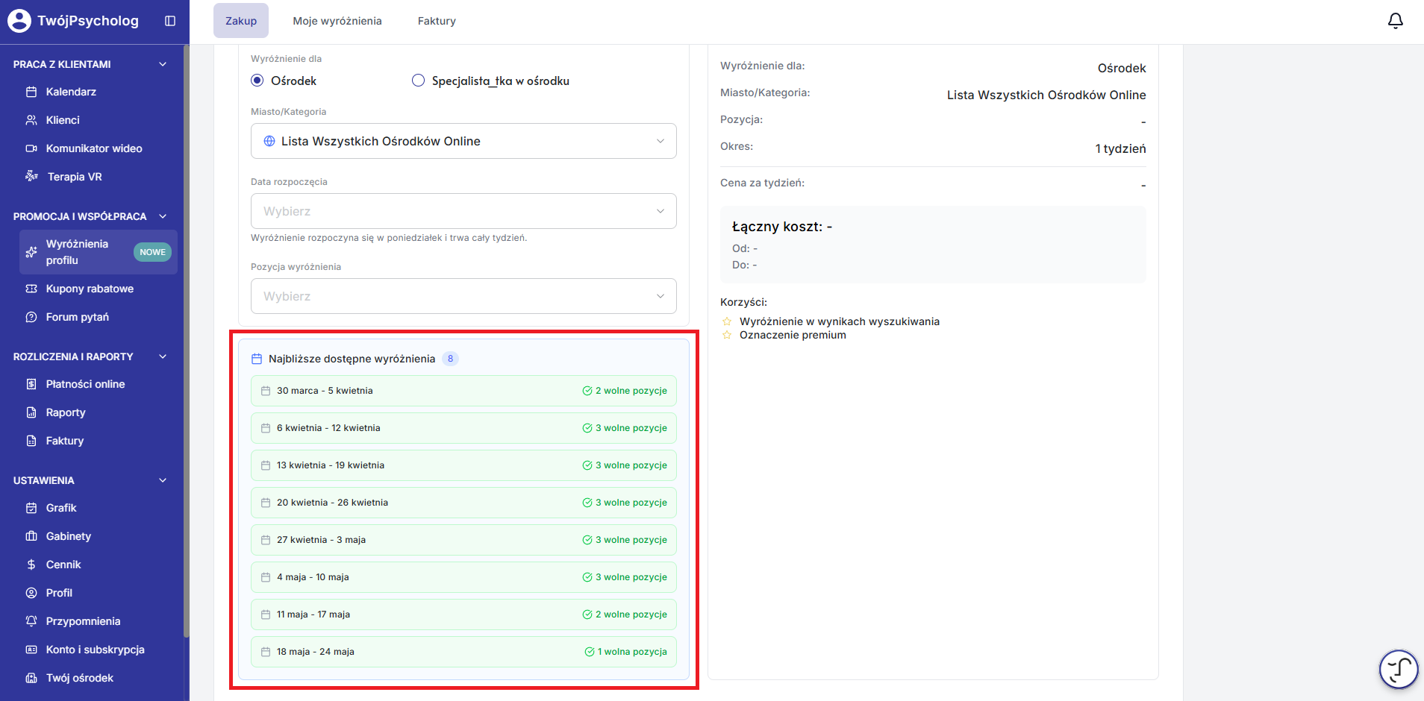Select Specjalista_tka w ośrodku radio option

click(419, 81)
